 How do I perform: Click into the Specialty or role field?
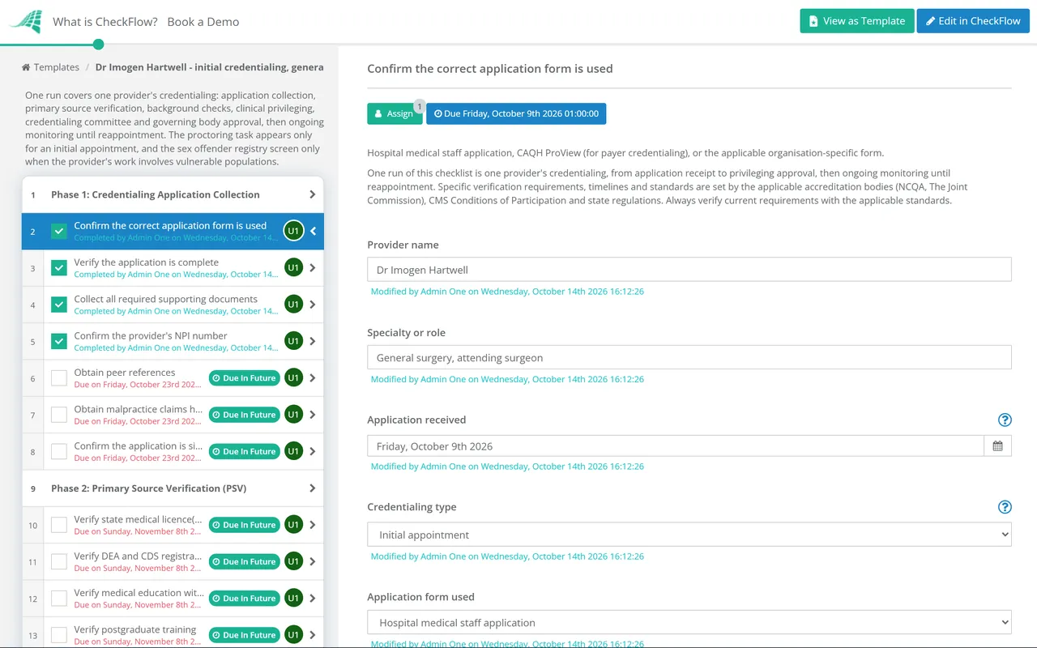689,357
